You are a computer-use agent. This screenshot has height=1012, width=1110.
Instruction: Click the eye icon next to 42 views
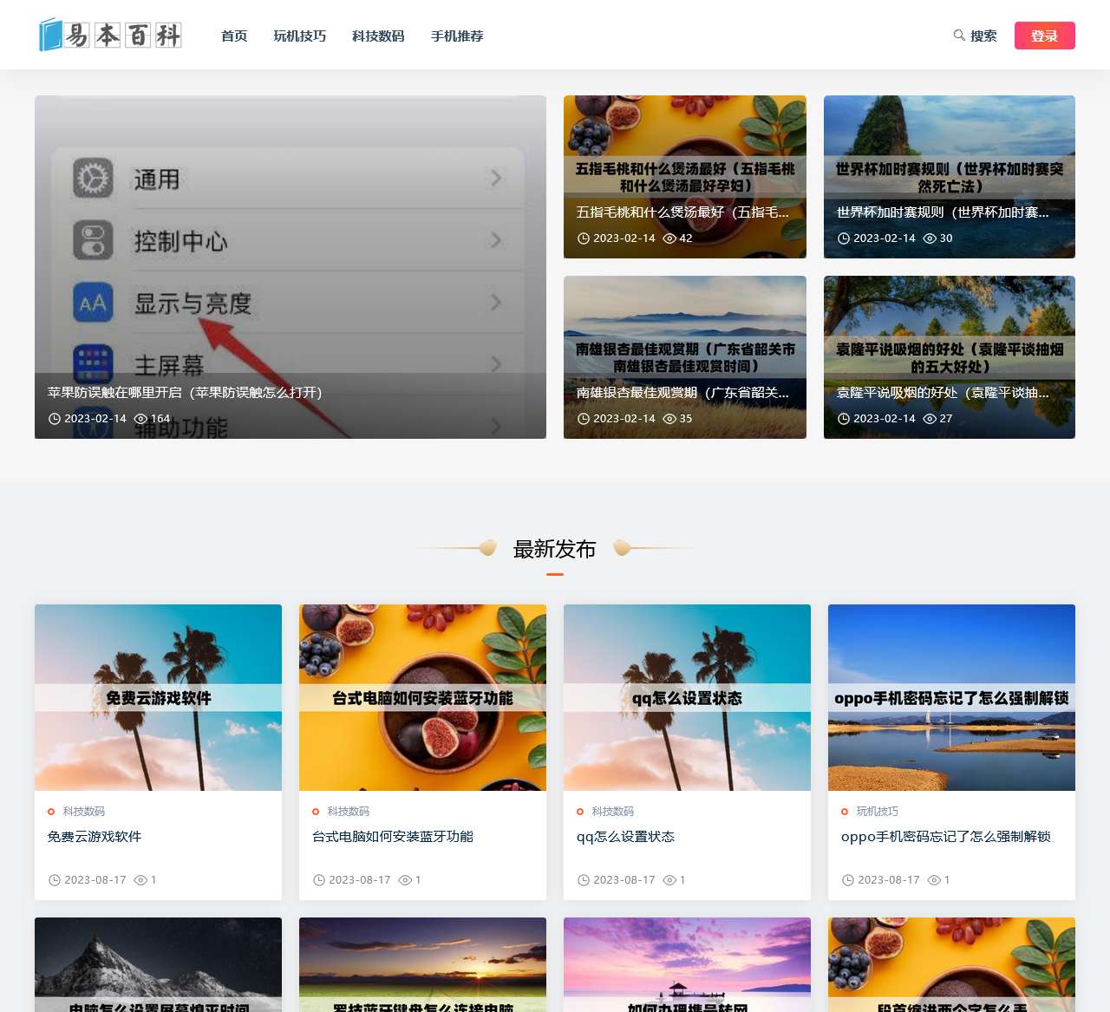[x=669, y=238]
